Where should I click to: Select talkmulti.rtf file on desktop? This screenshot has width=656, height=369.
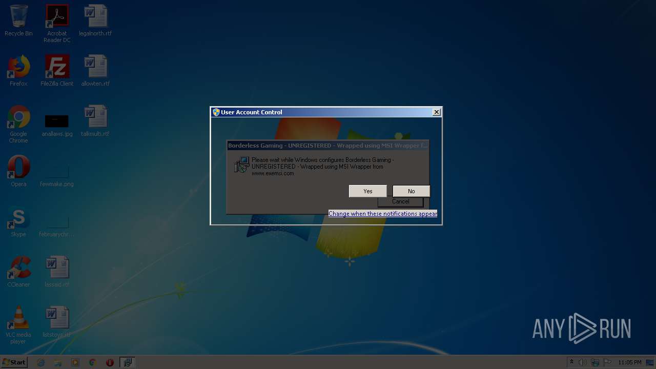(x=95, y=121)
